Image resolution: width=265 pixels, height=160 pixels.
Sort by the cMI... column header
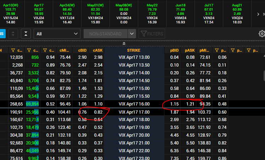(x=64, y=50)
